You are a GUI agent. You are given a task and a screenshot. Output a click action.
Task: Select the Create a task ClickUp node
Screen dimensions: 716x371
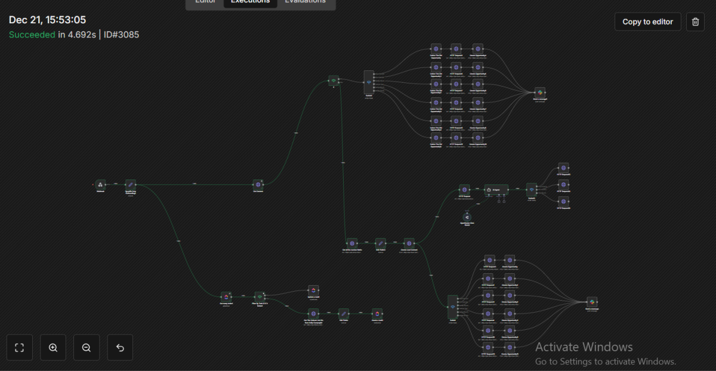376,313
